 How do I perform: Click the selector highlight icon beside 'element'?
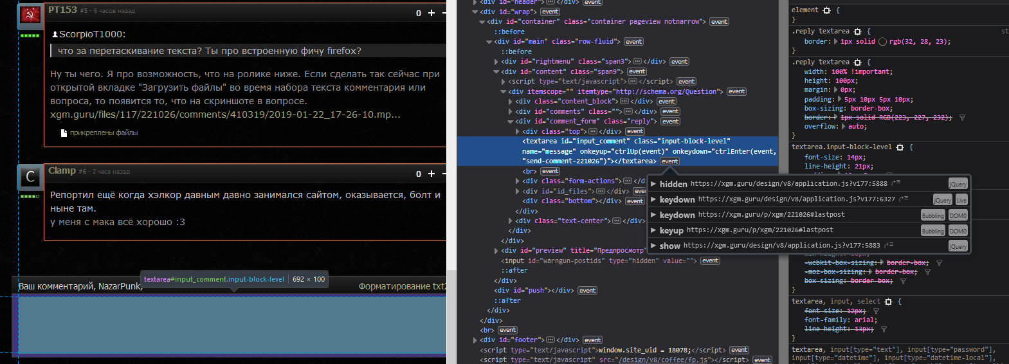click(x=827, y=10)
